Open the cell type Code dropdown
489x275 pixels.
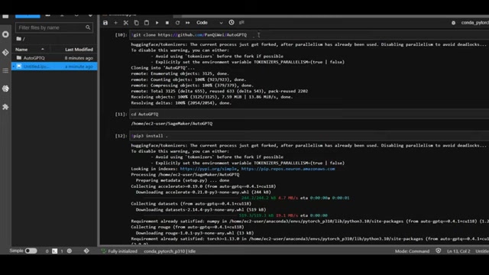point(209,23)
